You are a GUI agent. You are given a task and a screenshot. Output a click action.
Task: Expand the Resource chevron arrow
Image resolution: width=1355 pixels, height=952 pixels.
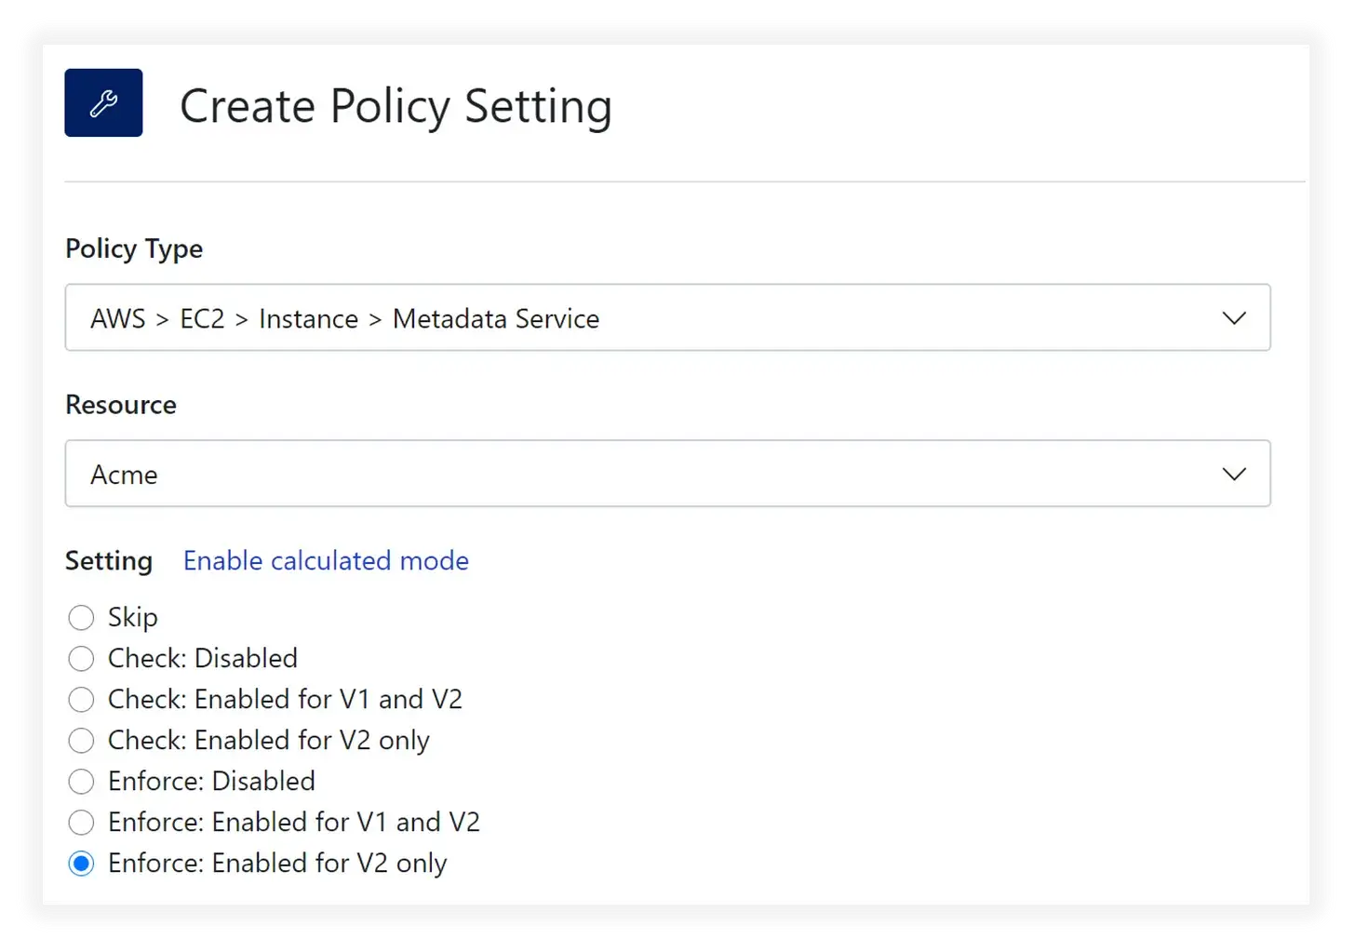(1234, 475)
